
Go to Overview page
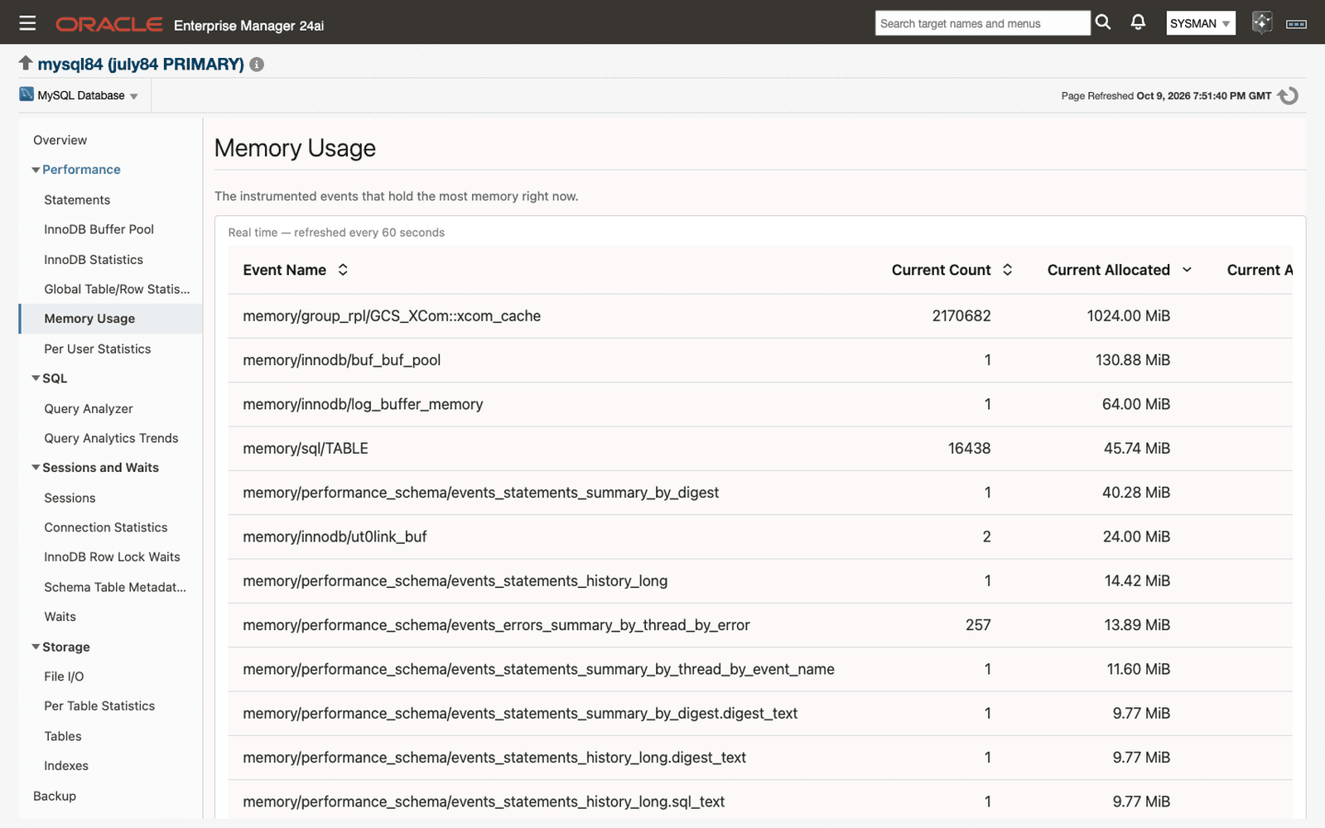tap(60, 140)
